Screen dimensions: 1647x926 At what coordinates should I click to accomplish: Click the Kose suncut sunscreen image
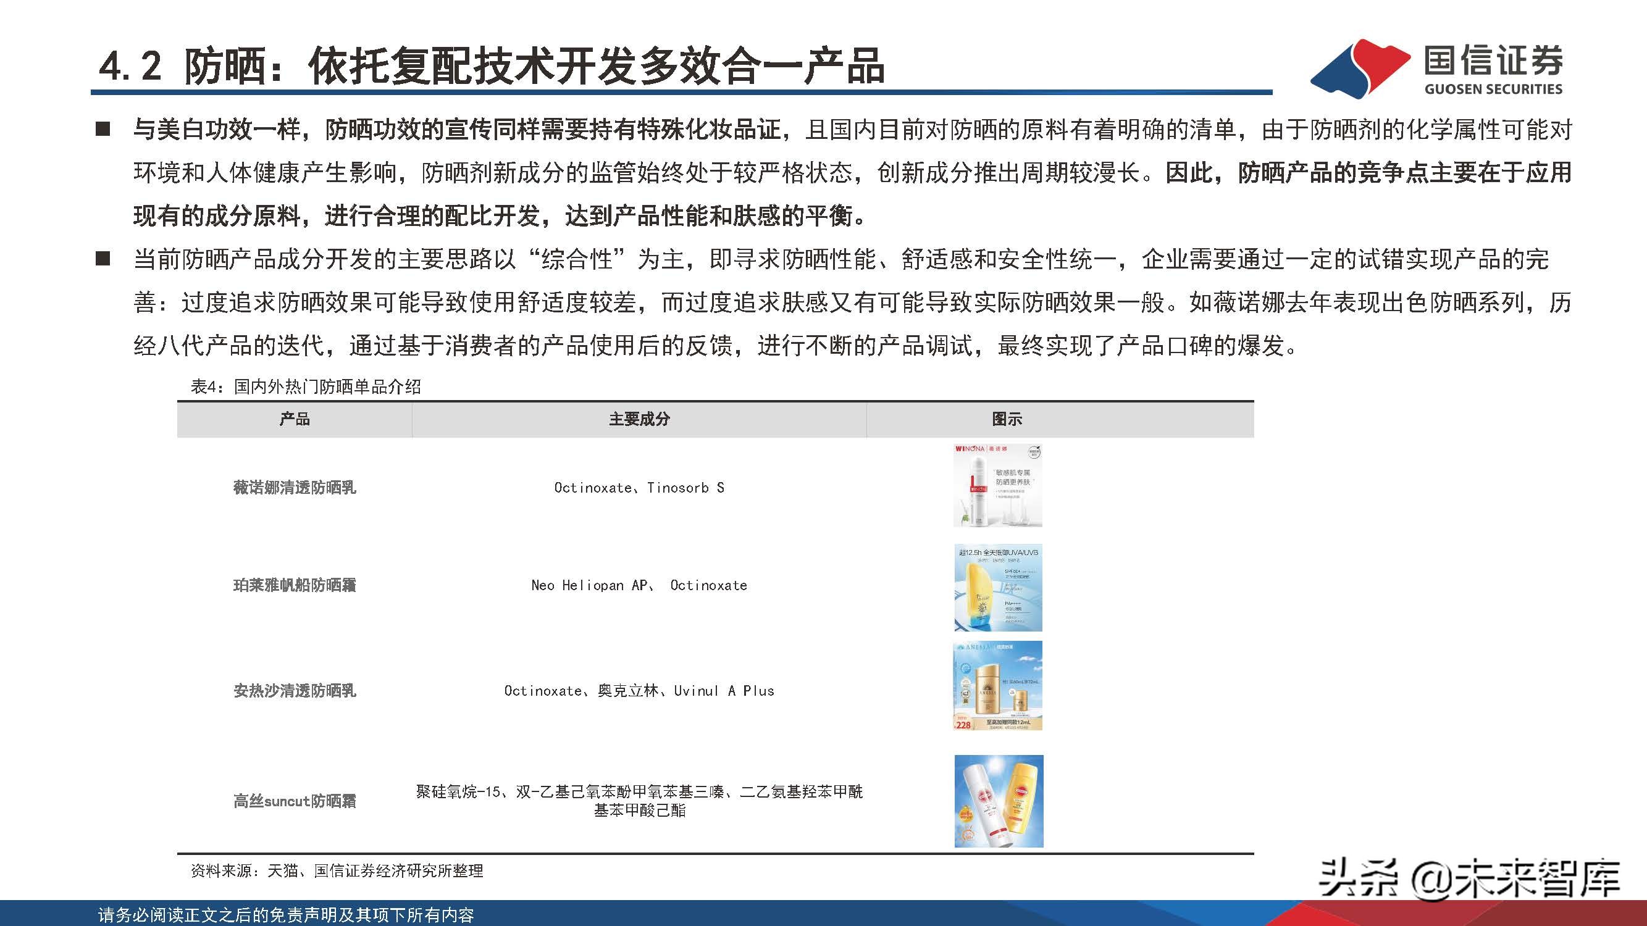[999, 801]
